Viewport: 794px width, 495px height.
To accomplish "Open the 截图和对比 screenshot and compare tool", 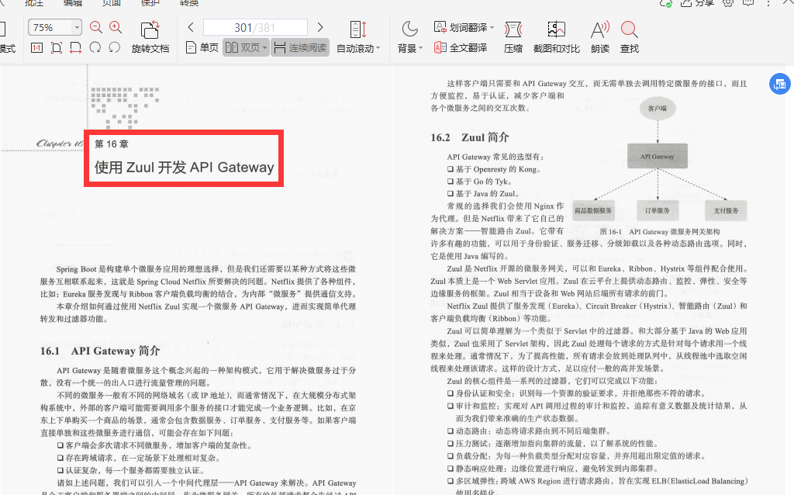I will (x=556, y=37).
